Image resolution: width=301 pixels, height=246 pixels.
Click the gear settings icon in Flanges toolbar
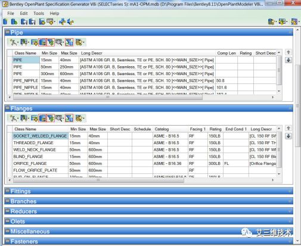79,118
